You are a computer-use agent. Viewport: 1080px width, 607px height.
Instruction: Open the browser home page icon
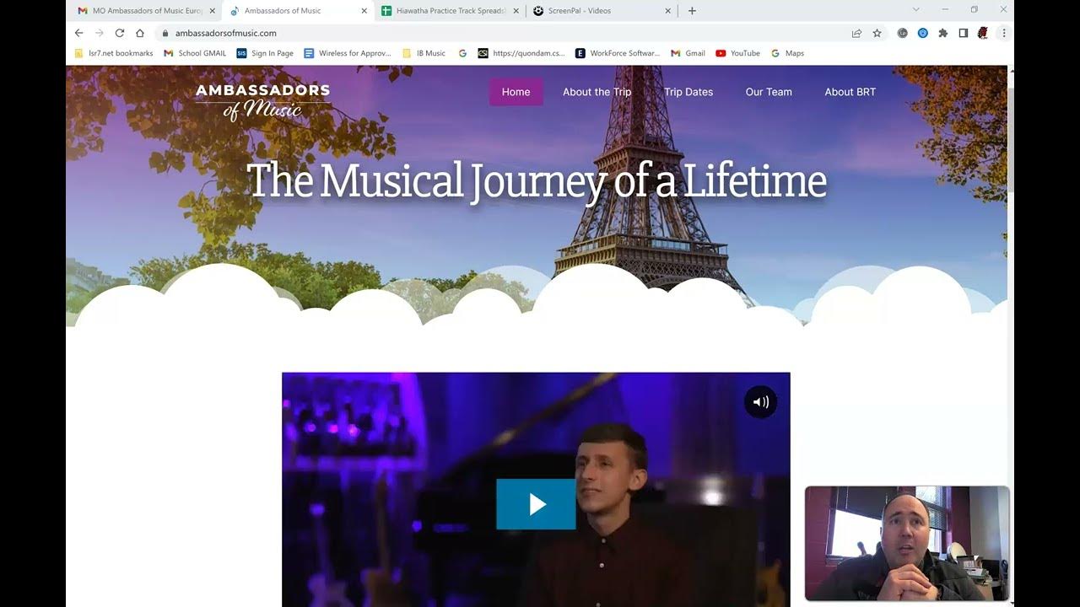(140, 33)
